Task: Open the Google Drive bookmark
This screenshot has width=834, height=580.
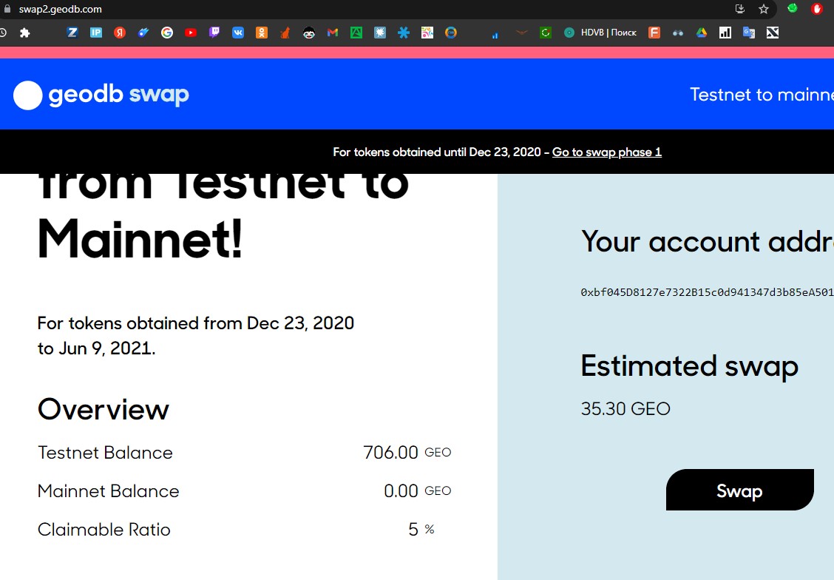Action: 702,33
